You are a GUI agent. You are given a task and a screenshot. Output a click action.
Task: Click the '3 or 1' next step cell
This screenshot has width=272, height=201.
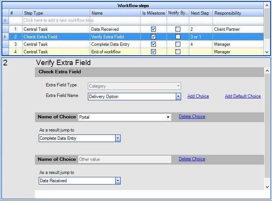pos(201,36)
